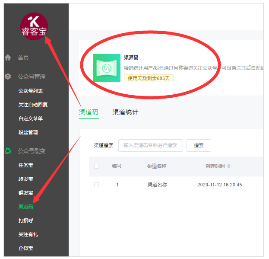
Task: Click the sort arrows next to 创建时间
Action: click(x=229, y=166)
